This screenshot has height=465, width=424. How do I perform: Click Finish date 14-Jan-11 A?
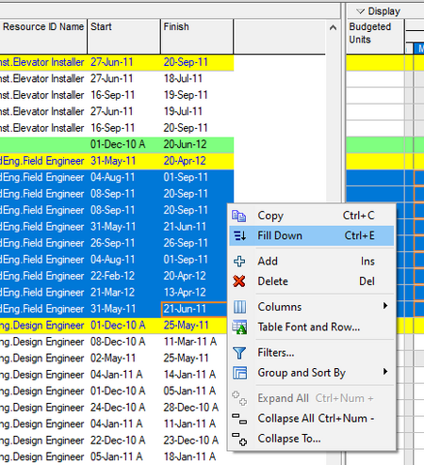click(189, 375)
